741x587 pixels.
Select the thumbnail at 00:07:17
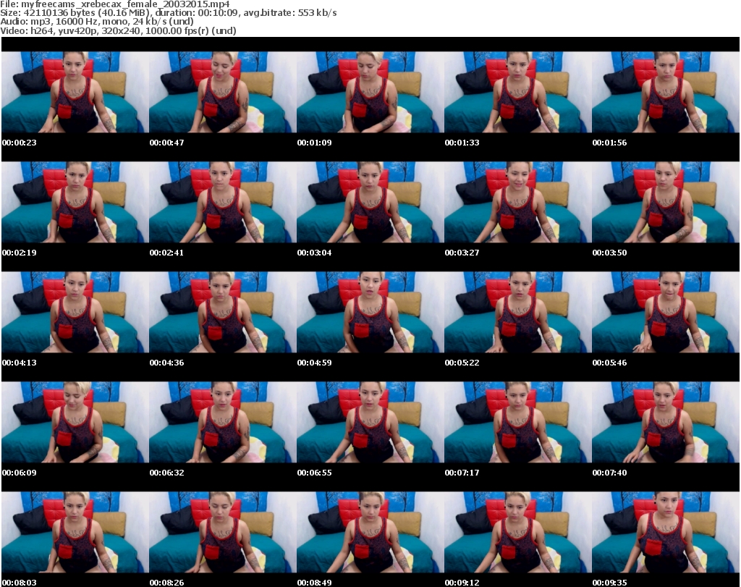click(518, 422)
